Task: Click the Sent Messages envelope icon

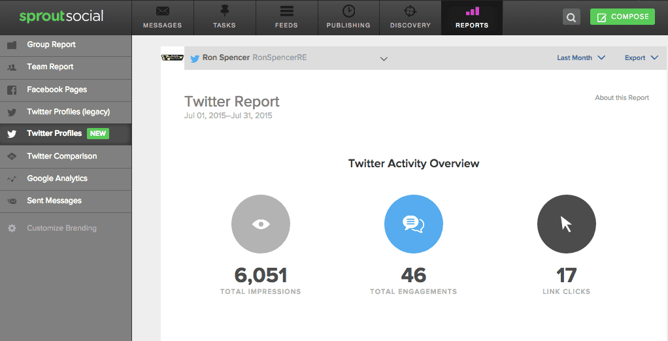Action: (x=12, y=201)
